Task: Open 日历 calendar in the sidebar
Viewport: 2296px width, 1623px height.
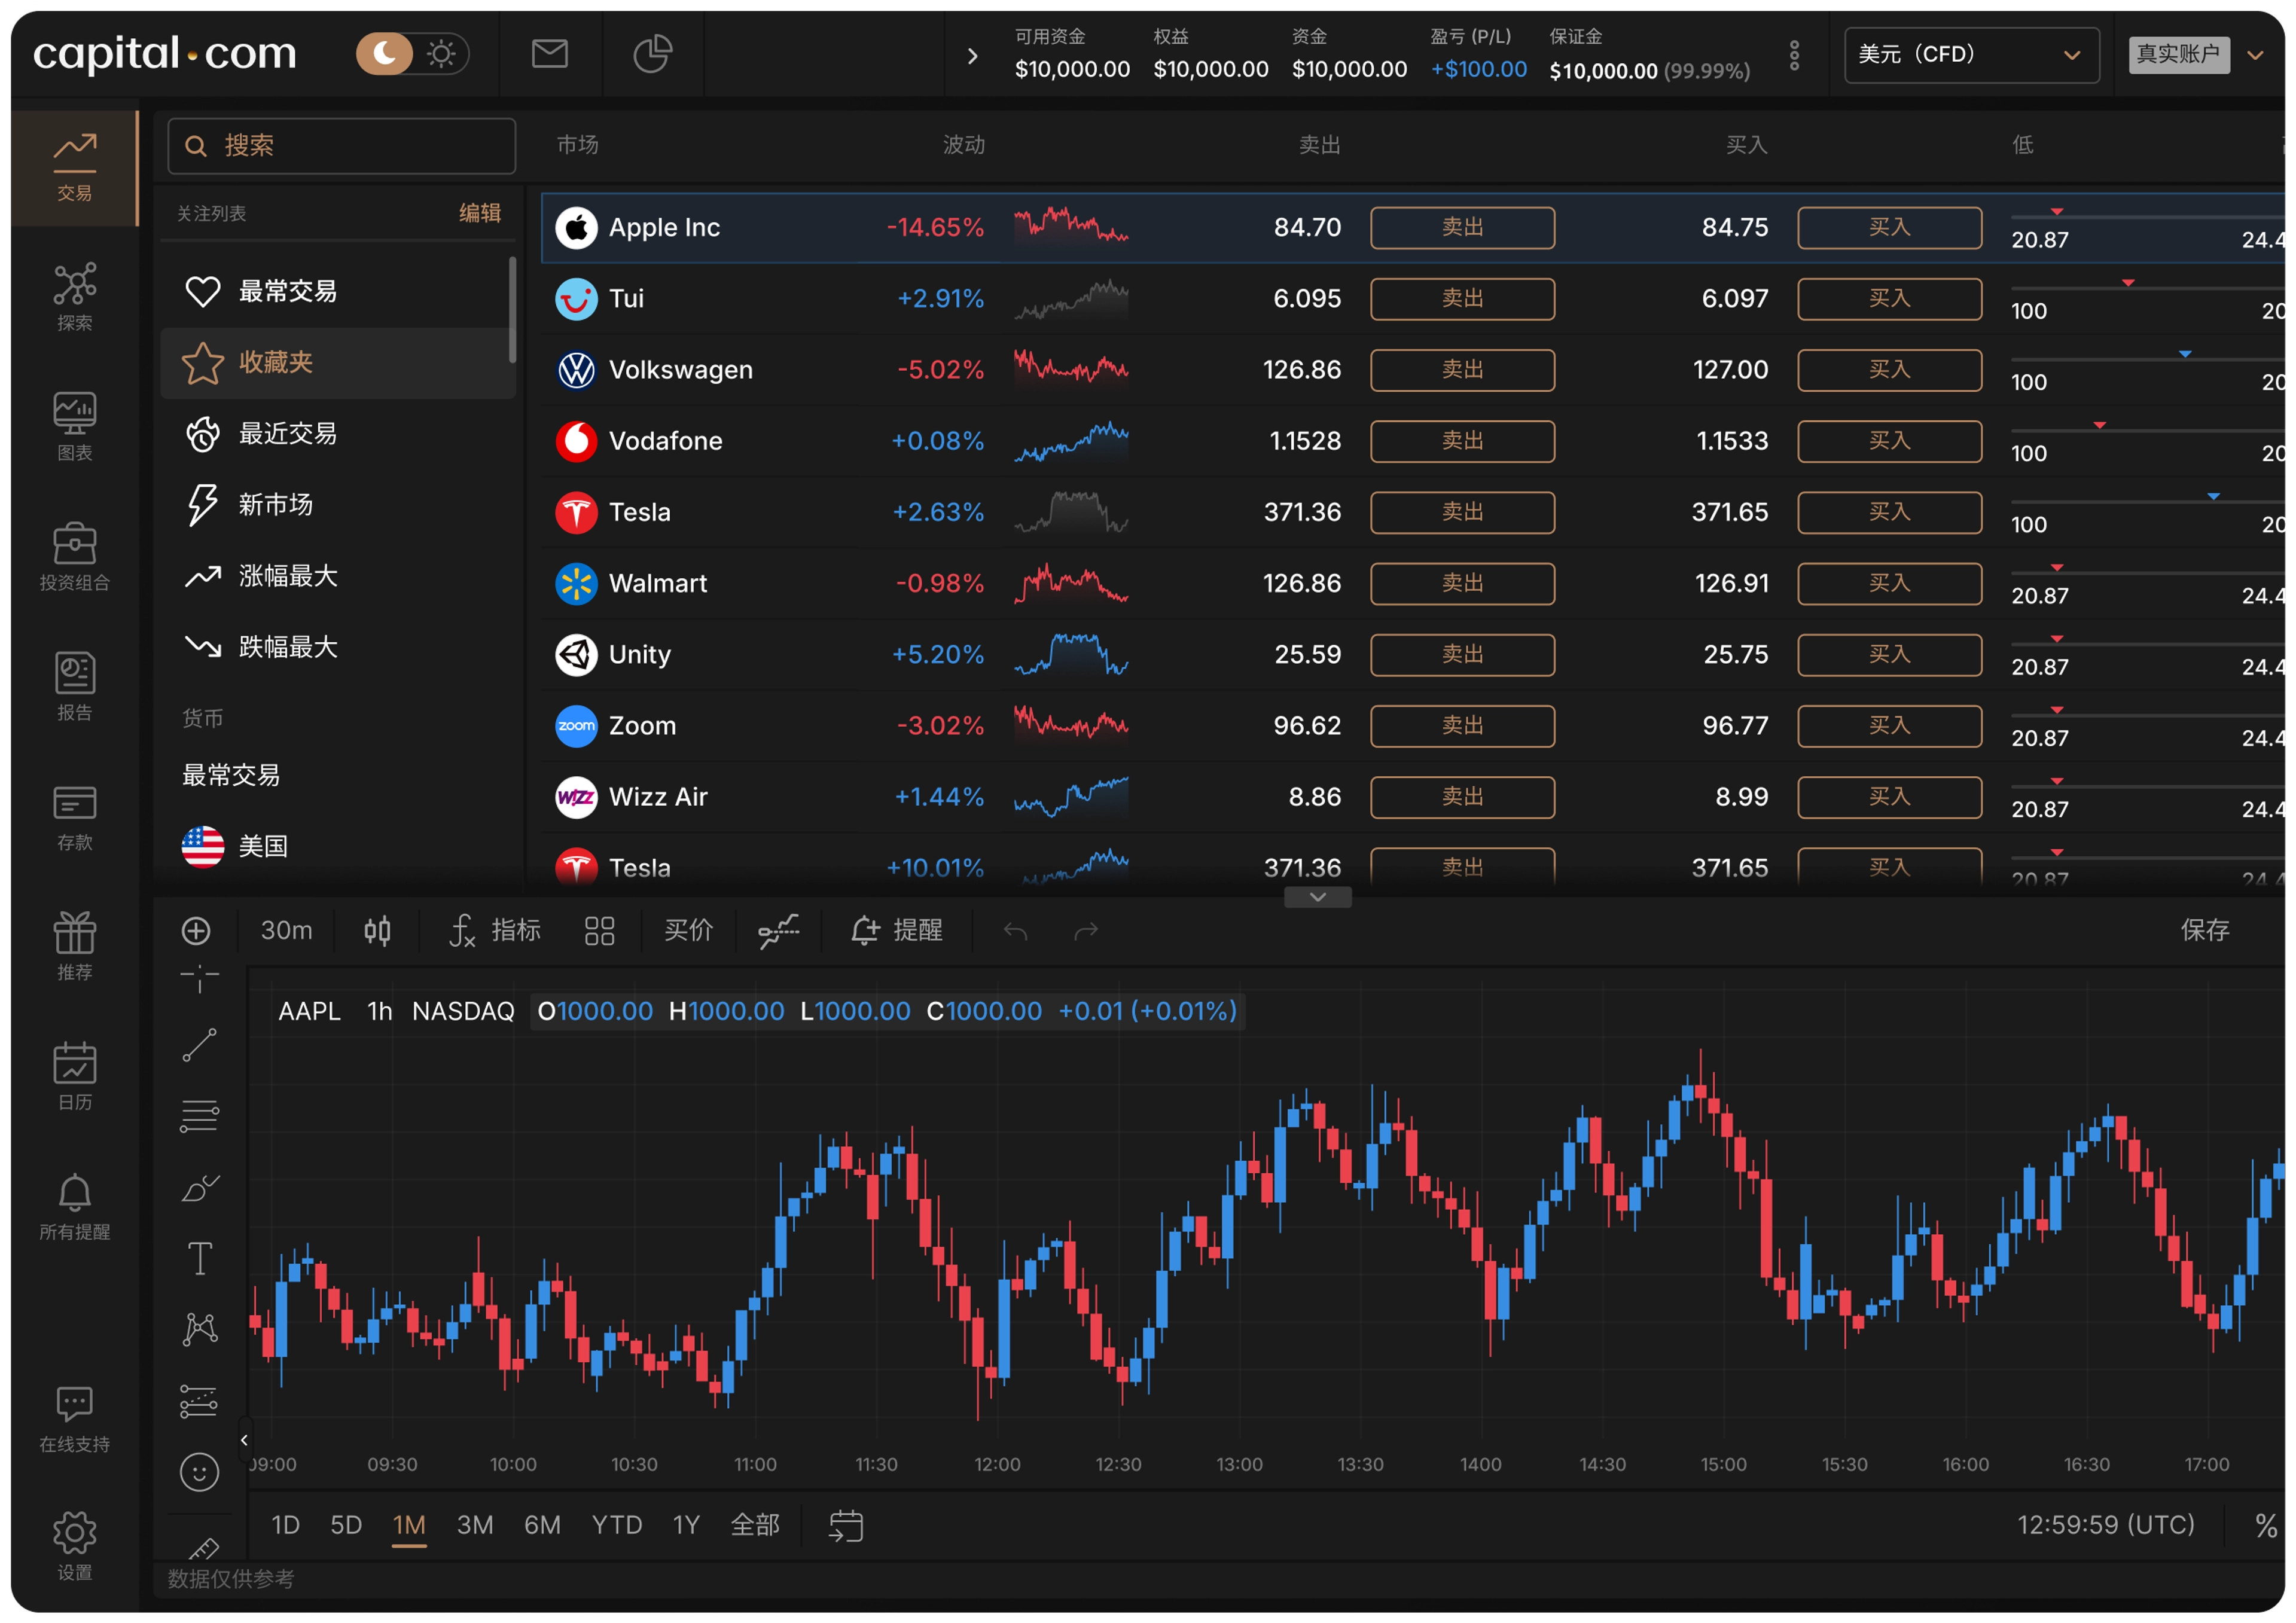Action: (75, 1077)
